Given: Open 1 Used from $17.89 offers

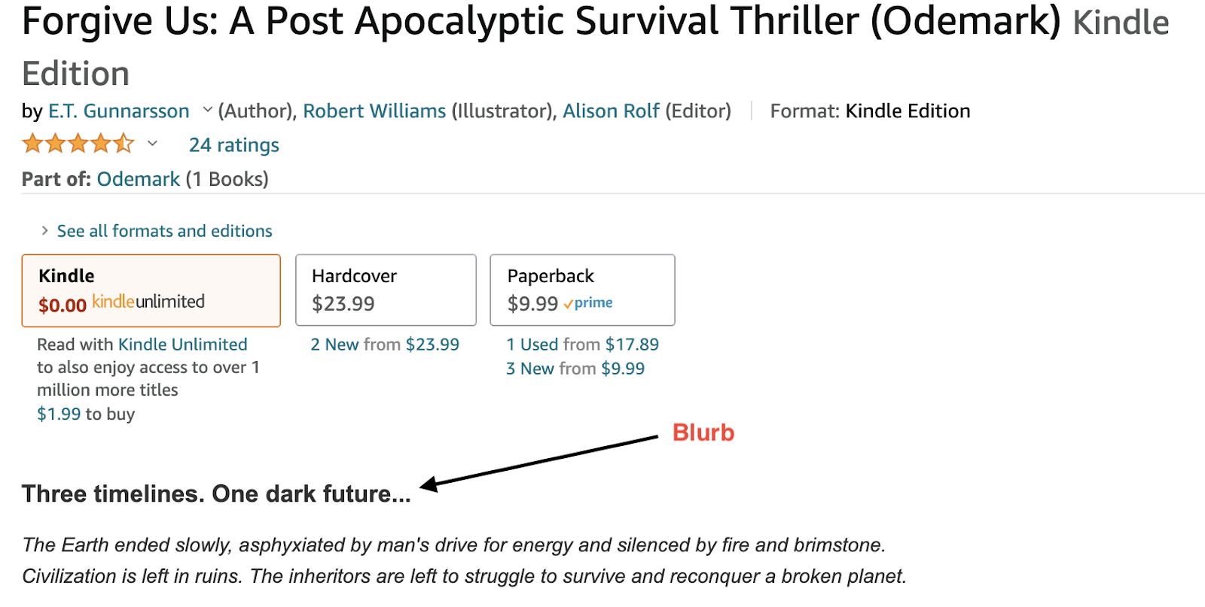Looking at the screenshot, I should point(582,344).
